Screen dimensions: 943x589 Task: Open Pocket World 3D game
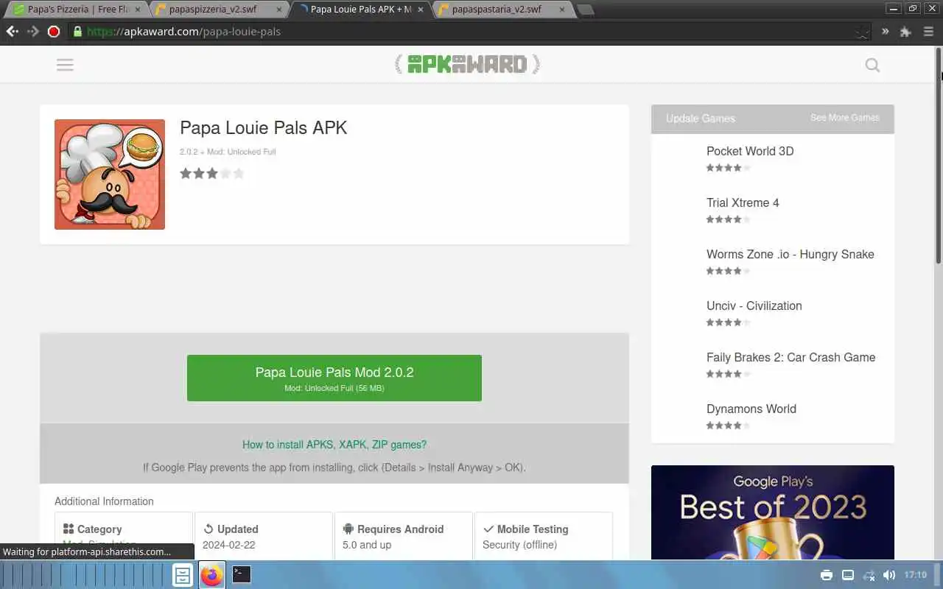750,151
